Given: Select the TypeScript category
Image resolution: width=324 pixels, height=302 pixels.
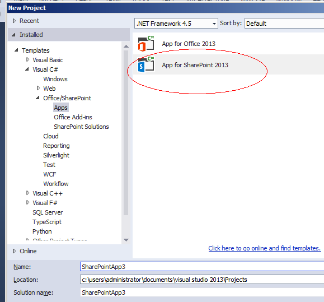Looking at the screenshot, I should pyautogui.click(x=47, y=222).
